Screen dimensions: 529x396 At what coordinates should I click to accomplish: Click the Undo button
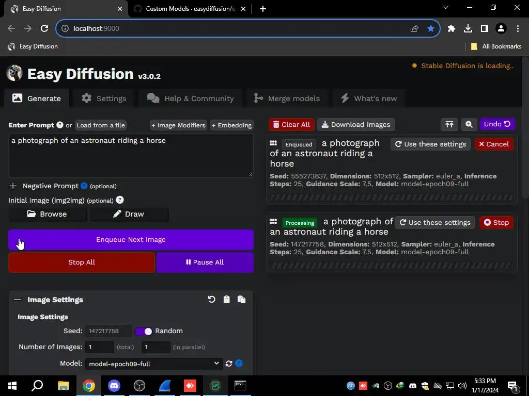pos(497,124)
